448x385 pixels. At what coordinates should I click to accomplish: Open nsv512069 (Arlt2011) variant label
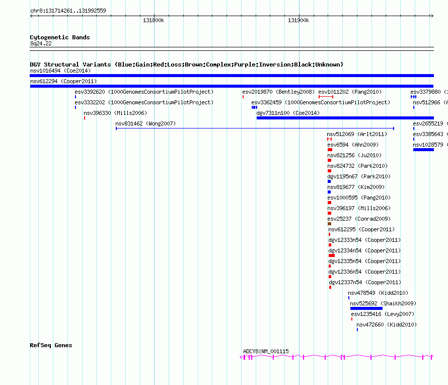[357, 134]
